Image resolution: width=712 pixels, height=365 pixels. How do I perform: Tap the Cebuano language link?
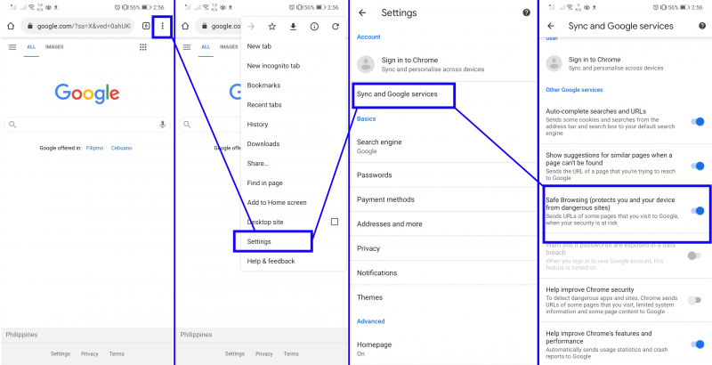pyautogui.click(x=122, y=148)
